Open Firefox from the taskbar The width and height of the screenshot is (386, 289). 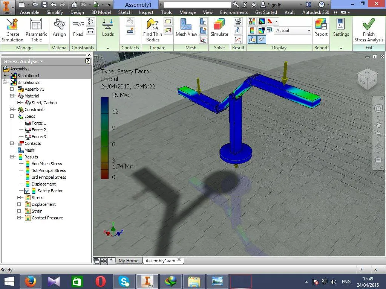(30, 281)
